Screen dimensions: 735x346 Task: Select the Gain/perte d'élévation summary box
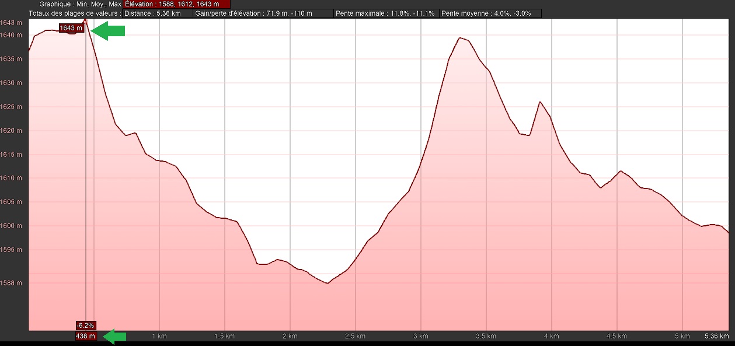coord(263,13)
